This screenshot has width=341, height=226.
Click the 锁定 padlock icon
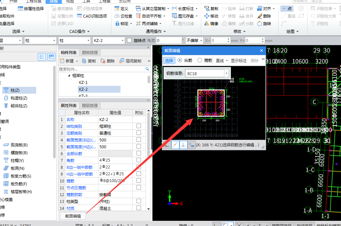[117, 23]
